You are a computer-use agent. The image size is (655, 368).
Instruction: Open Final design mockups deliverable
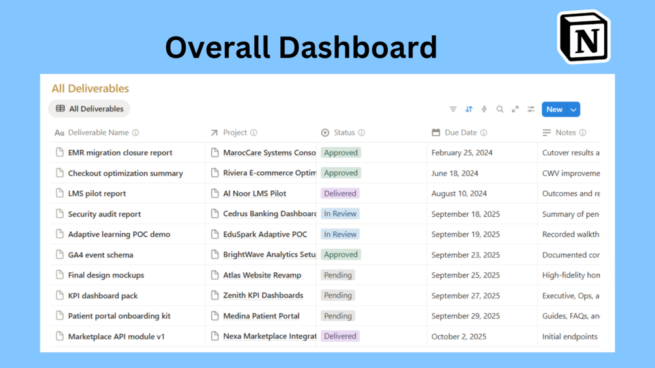pyautogui.click(x=106, y=276)
